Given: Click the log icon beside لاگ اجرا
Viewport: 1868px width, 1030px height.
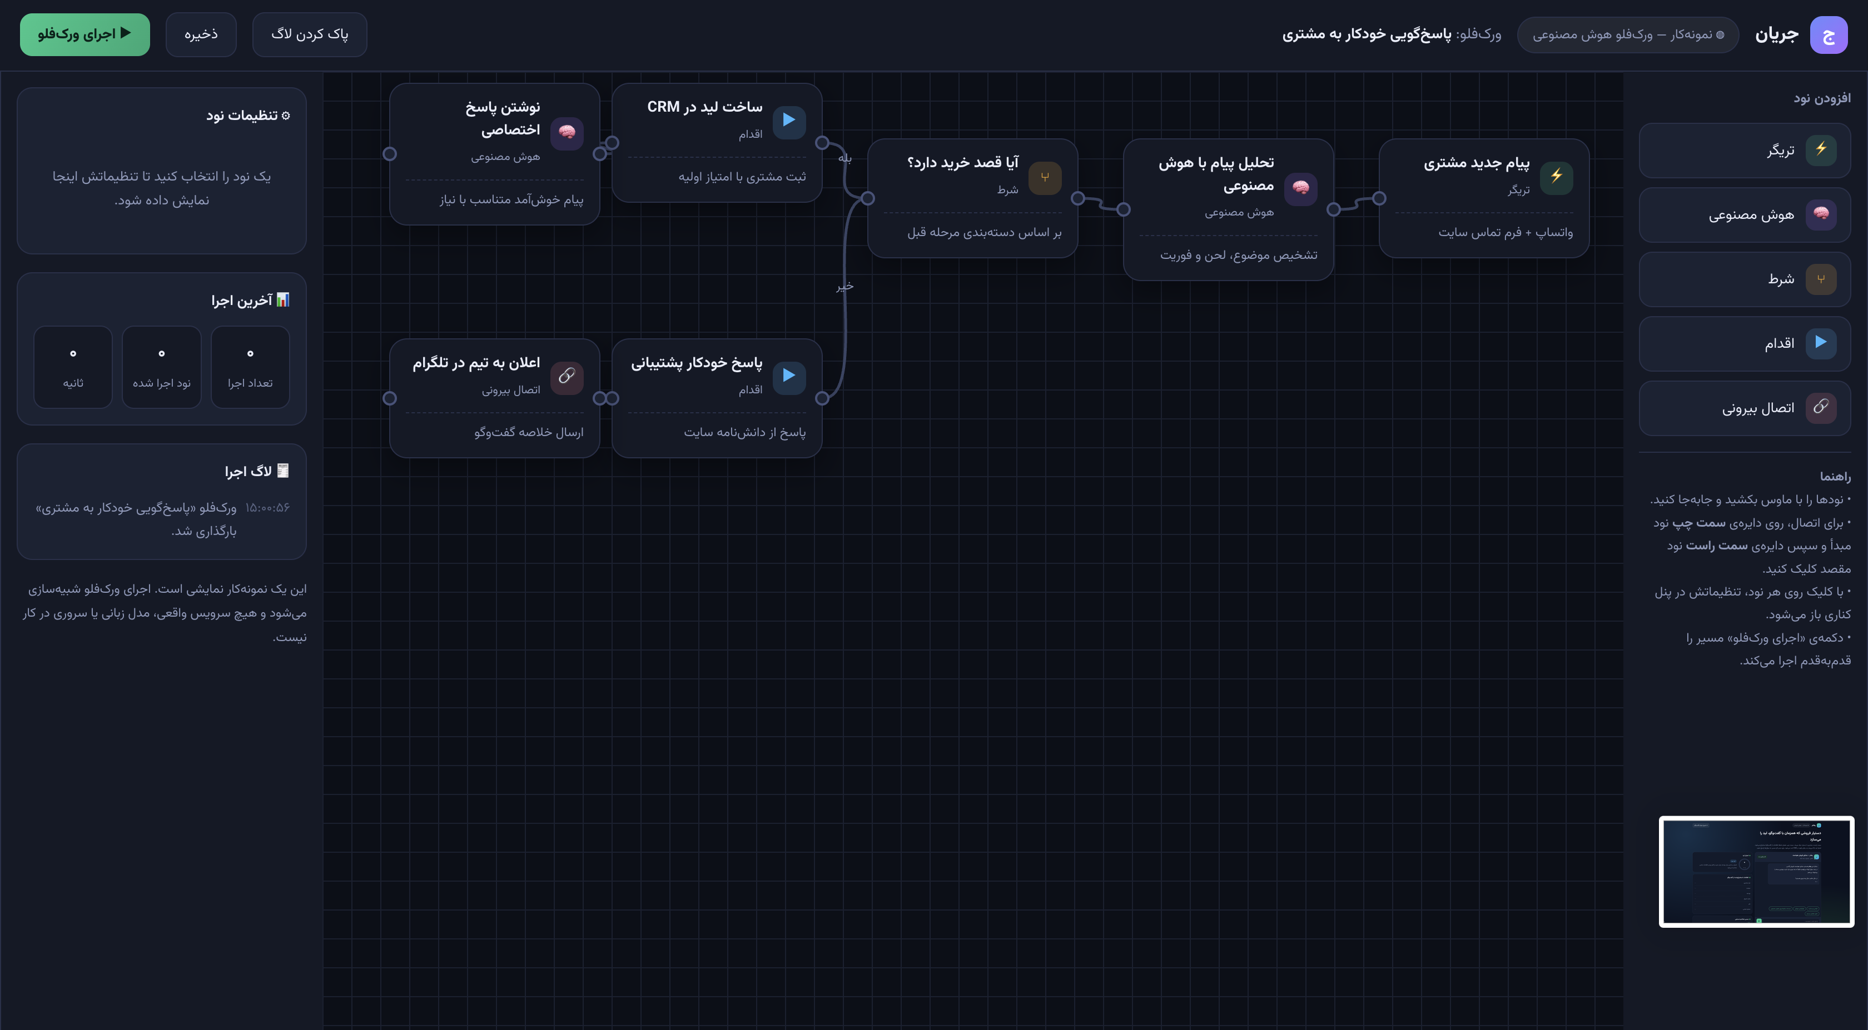Looking at the screenshot, I should [x=283, y=471].
